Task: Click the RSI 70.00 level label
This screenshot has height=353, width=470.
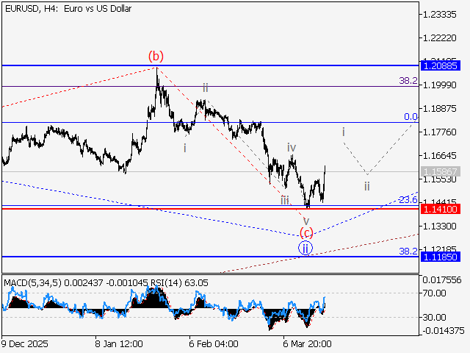Action: click(435, 293)
